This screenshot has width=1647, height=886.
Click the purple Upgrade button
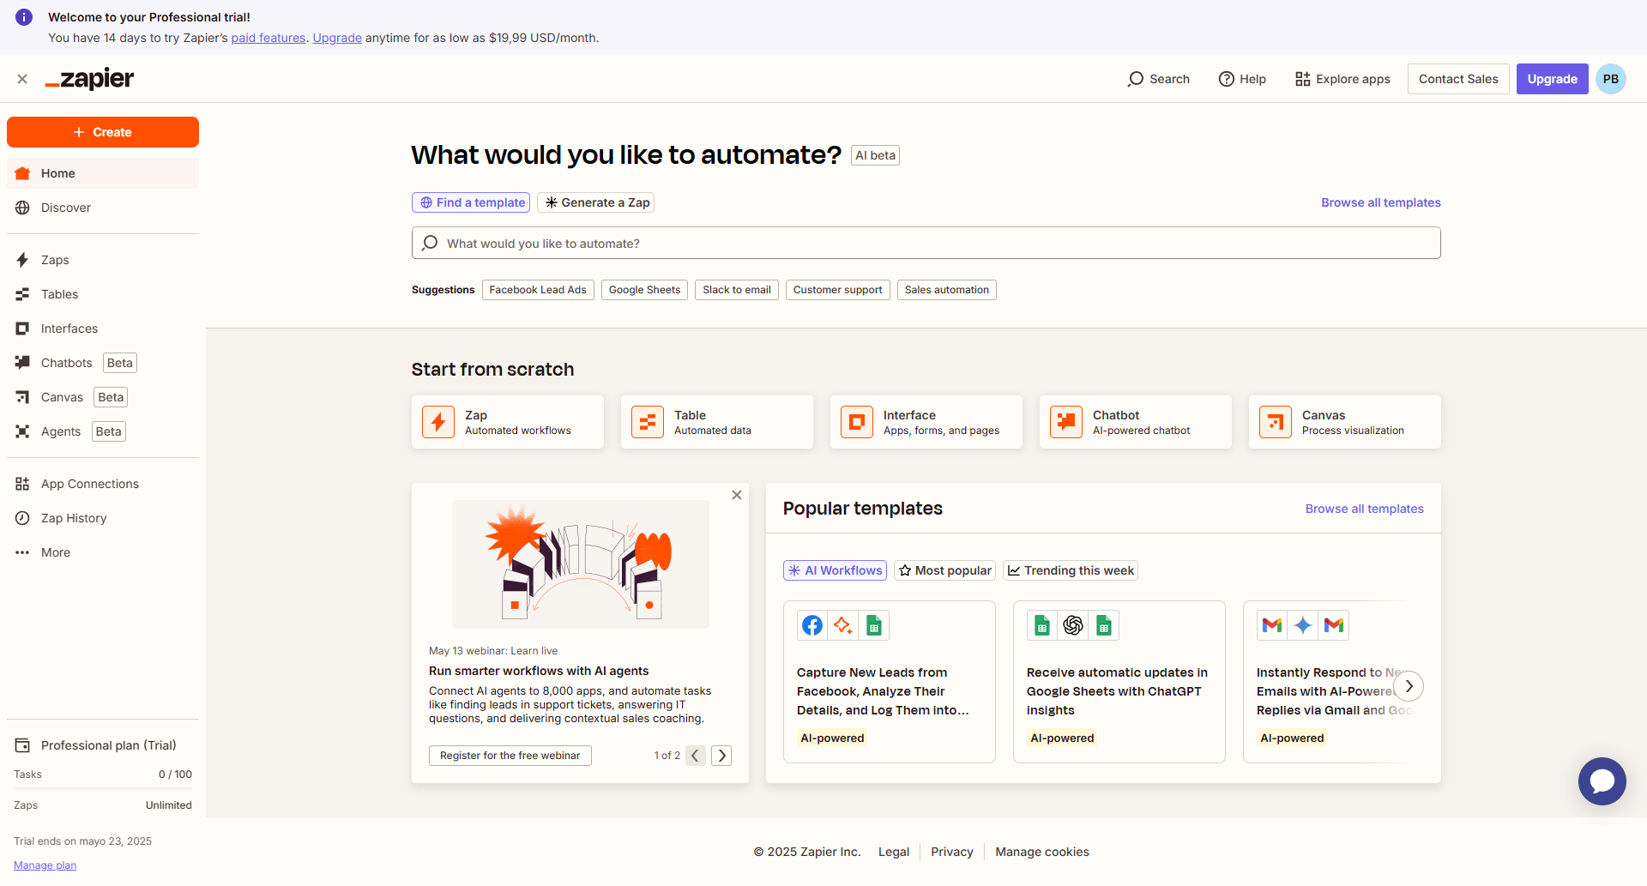[x=1552, y=79]
